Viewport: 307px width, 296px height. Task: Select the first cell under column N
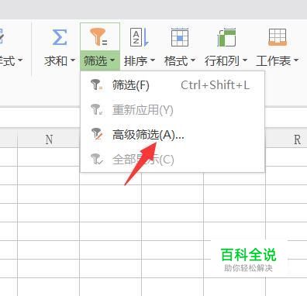point(49,157)
